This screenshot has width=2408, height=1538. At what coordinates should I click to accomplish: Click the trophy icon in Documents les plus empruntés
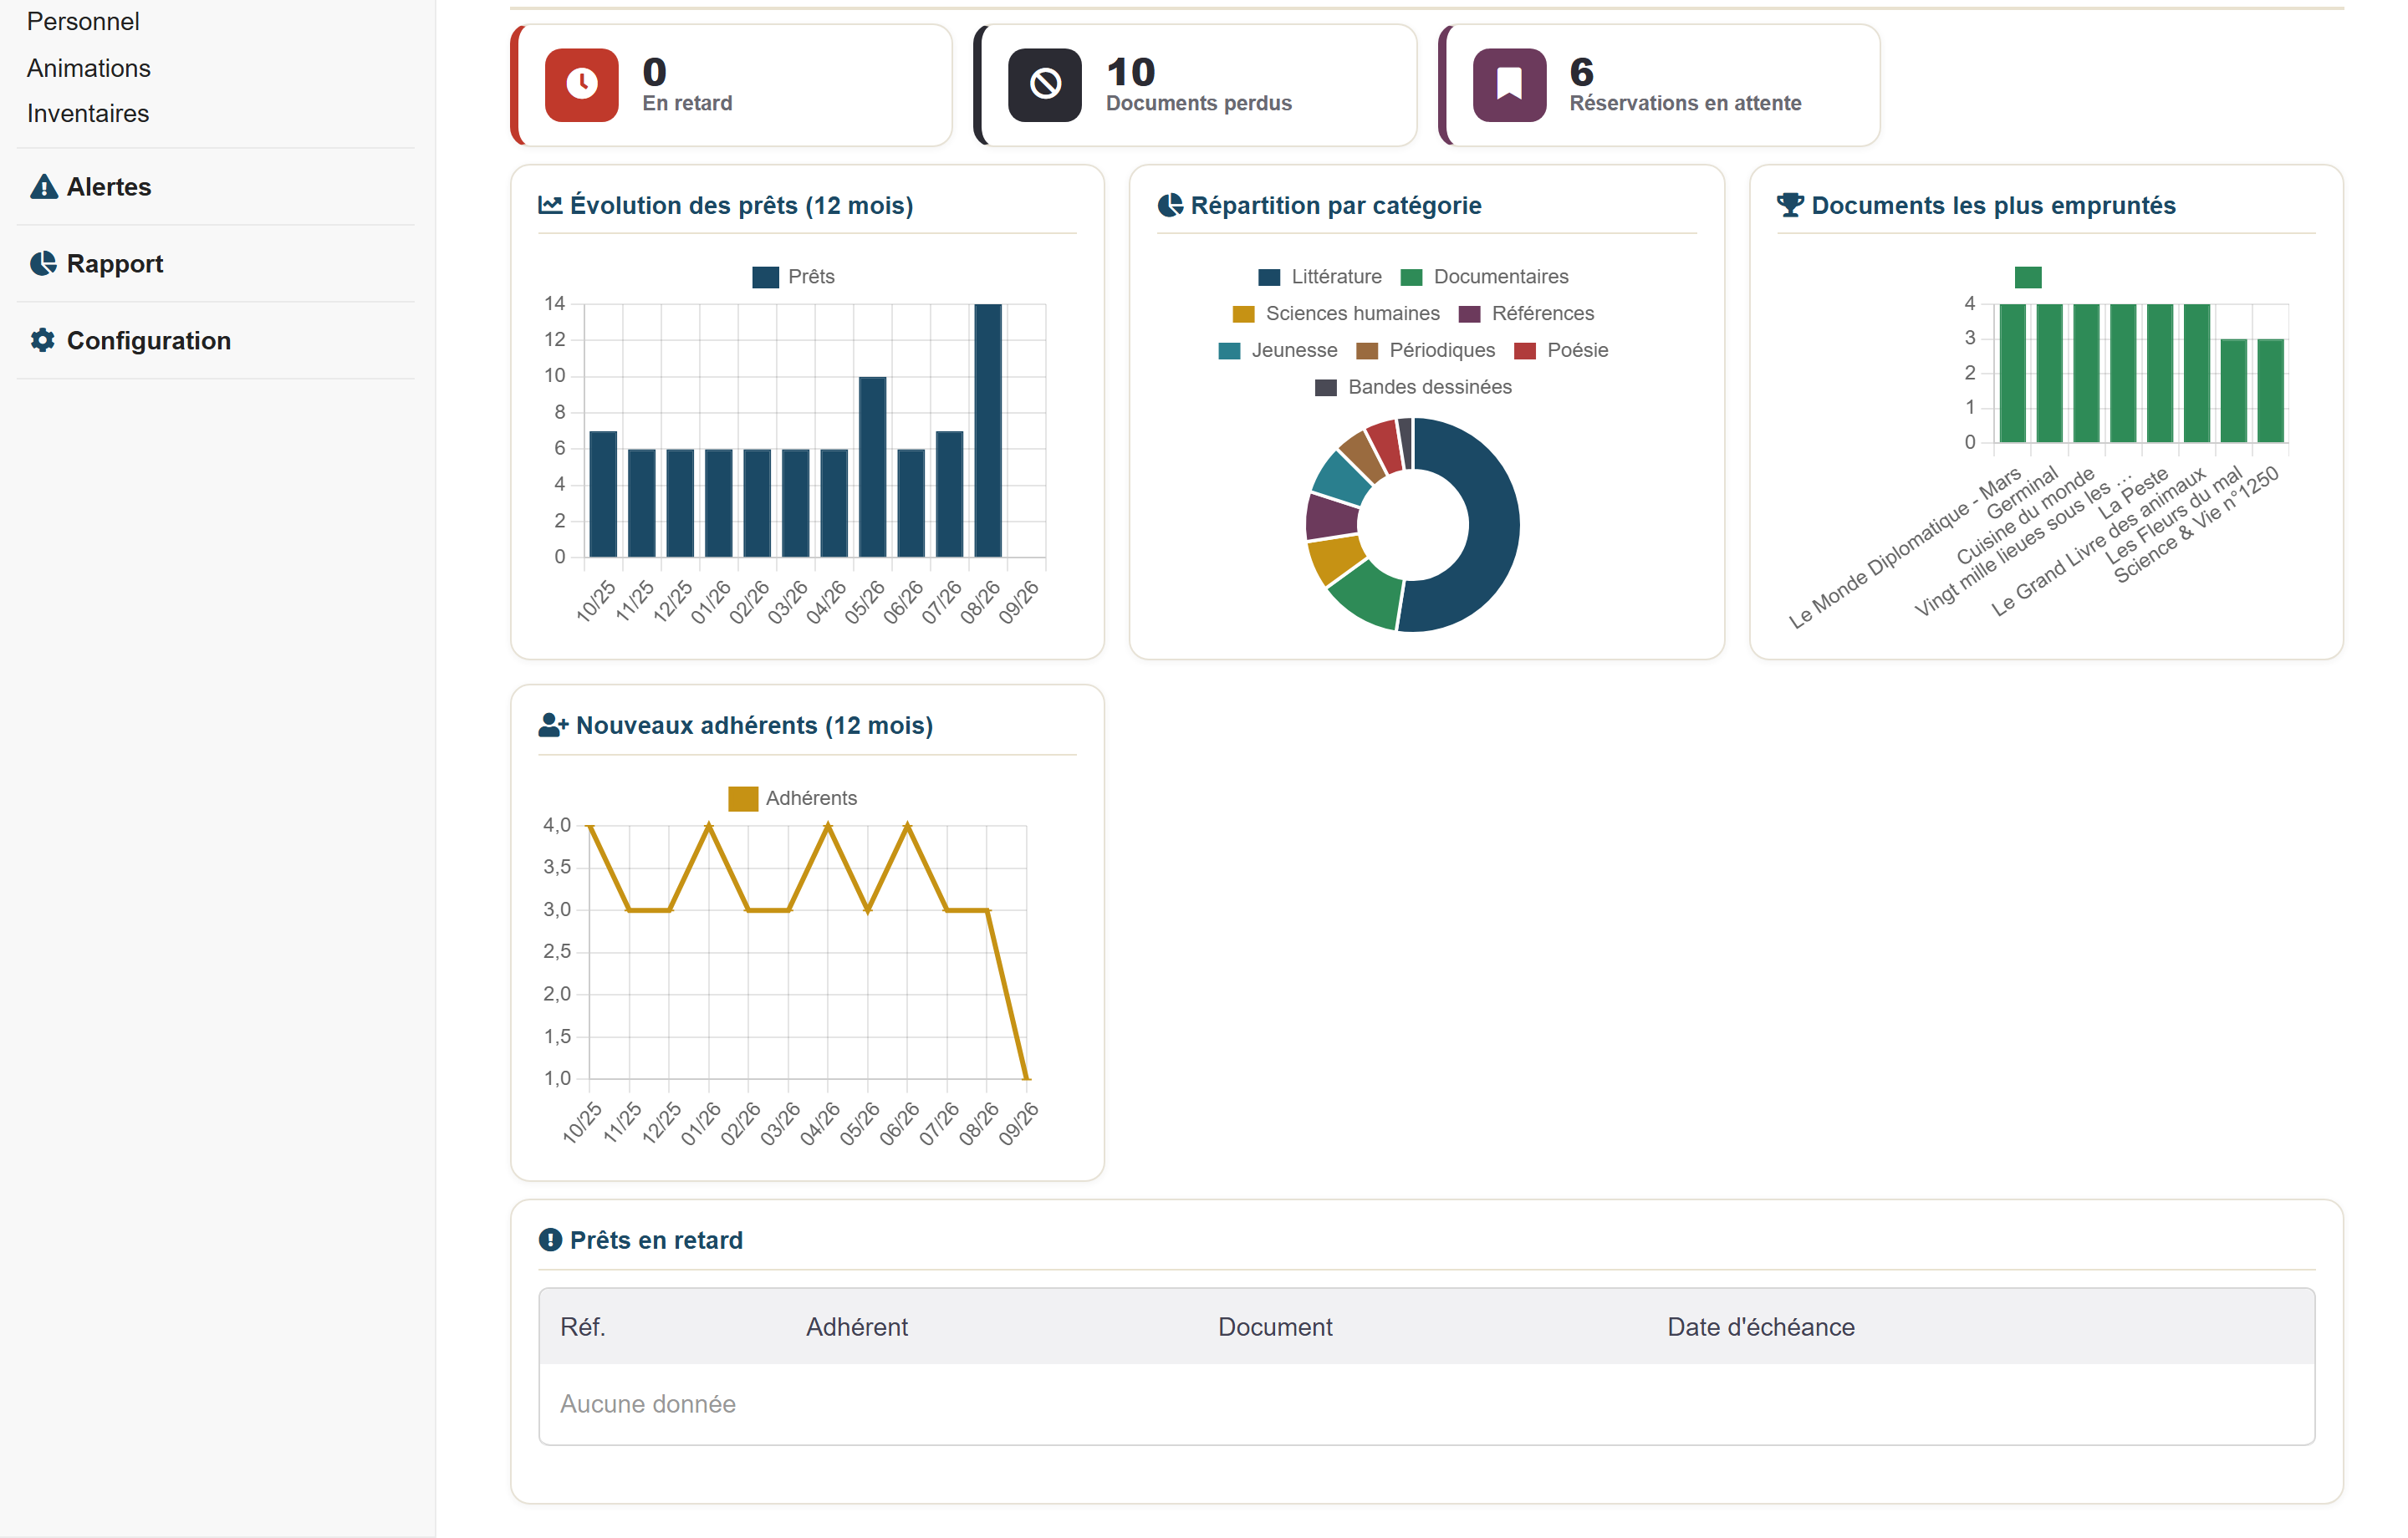click(x=1790, y=205)
